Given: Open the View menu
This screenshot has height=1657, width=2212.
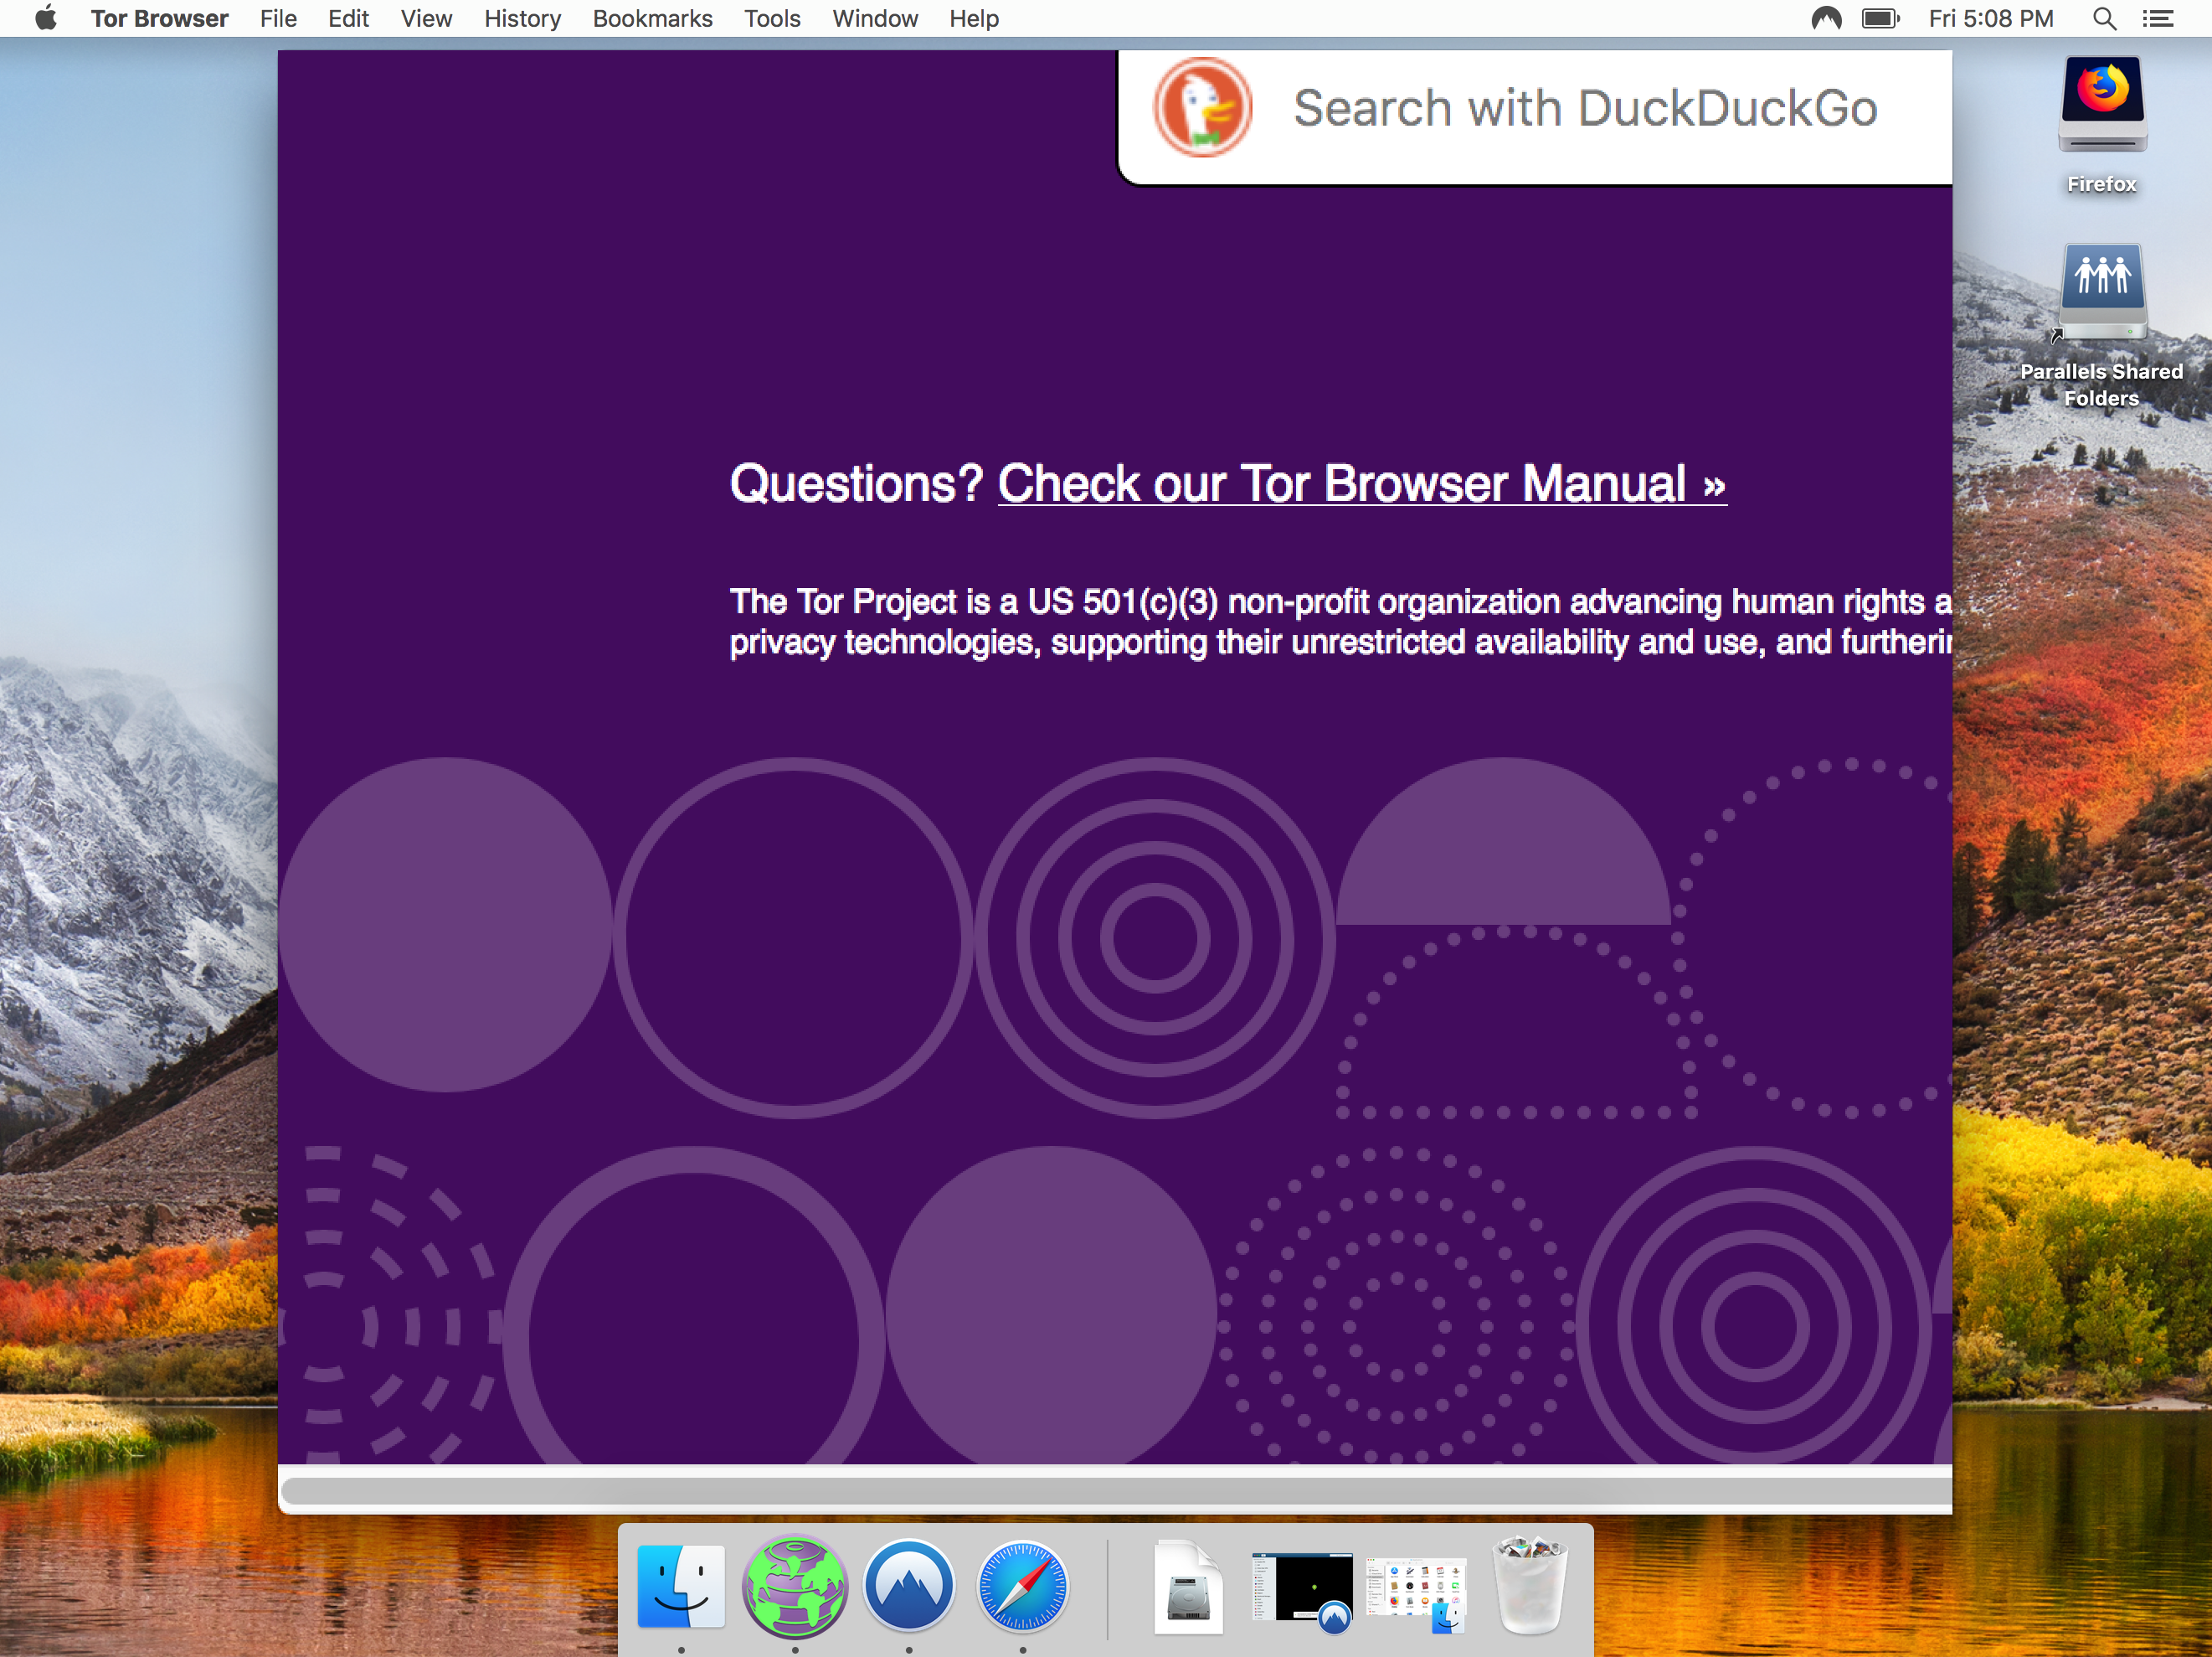Looking at the screenshot, I should 426,18.
